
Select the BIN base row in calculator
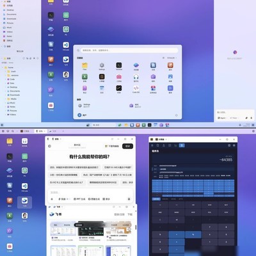coord(193,177)
